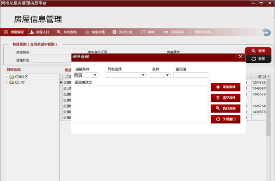Click table cell starting 1439877
The image size is (275, 181).
tap(259, 112)
